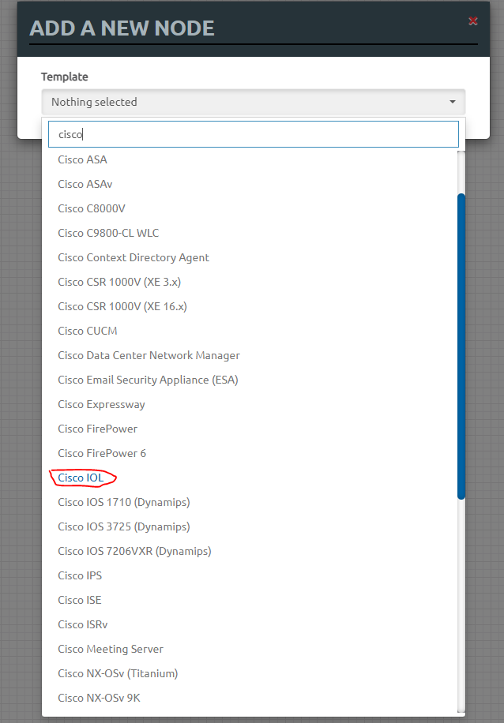
Task: Click the template search field containing cisco
Action: point(254,134)
